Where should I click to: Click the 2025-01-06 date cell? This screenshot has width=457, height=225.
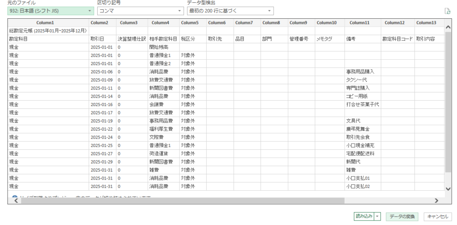tap(101, 71)
